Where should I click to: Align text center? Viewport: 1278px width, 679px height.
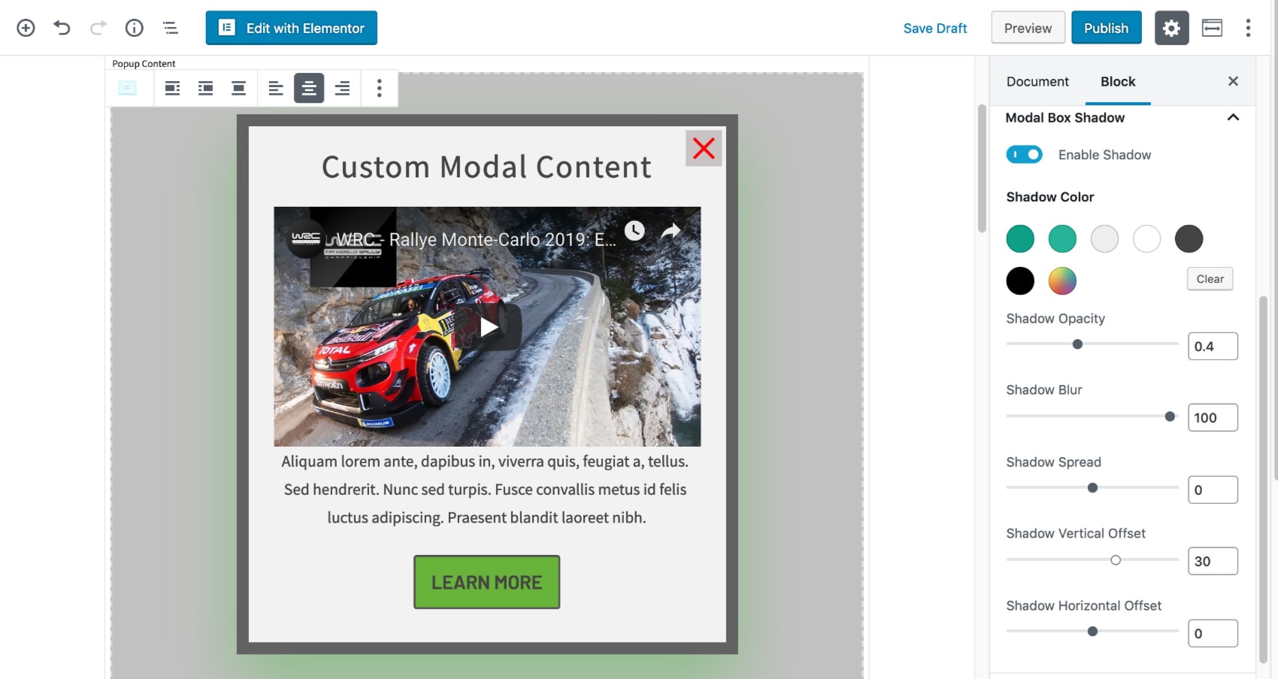pos(309,88)
